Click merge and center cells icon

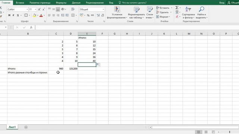click(73, 15)
